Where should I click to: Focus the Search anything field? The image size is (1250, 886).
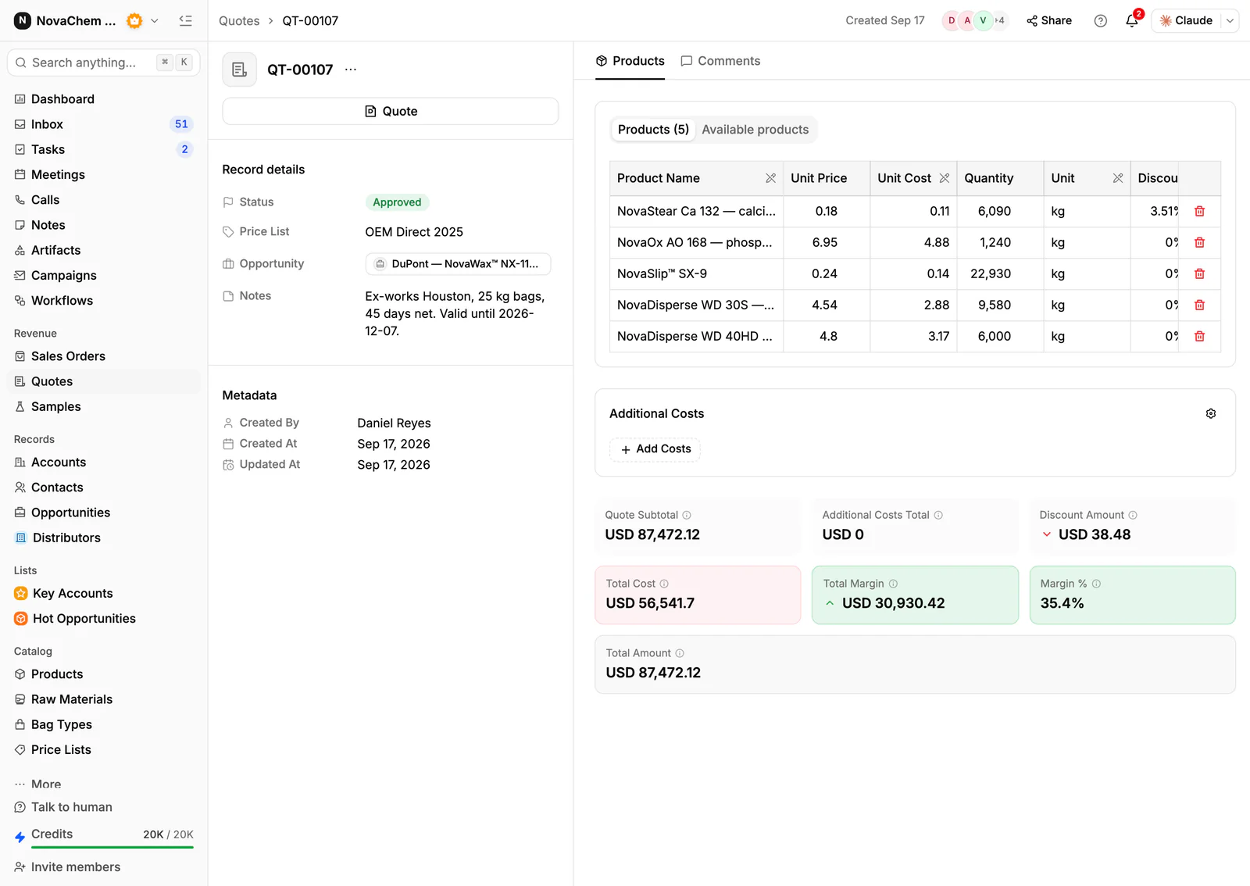click(x=104, y=63)
